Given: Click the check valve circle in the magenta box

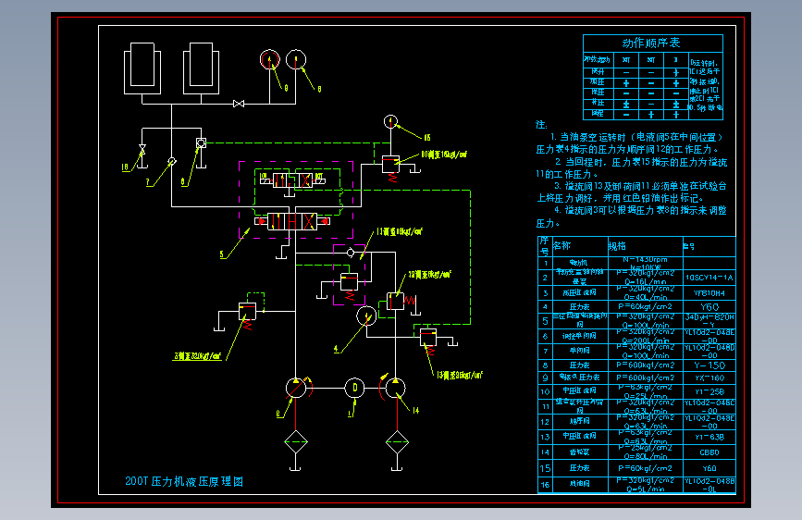Looking at the screenshot, I should point(351,253).
